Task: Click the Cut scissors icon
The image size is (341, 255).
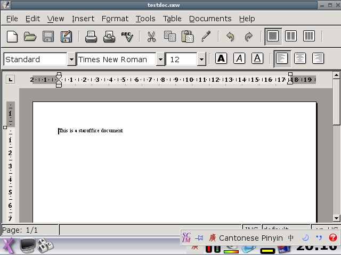Action: pyautogui.click(x=151, y=37)
